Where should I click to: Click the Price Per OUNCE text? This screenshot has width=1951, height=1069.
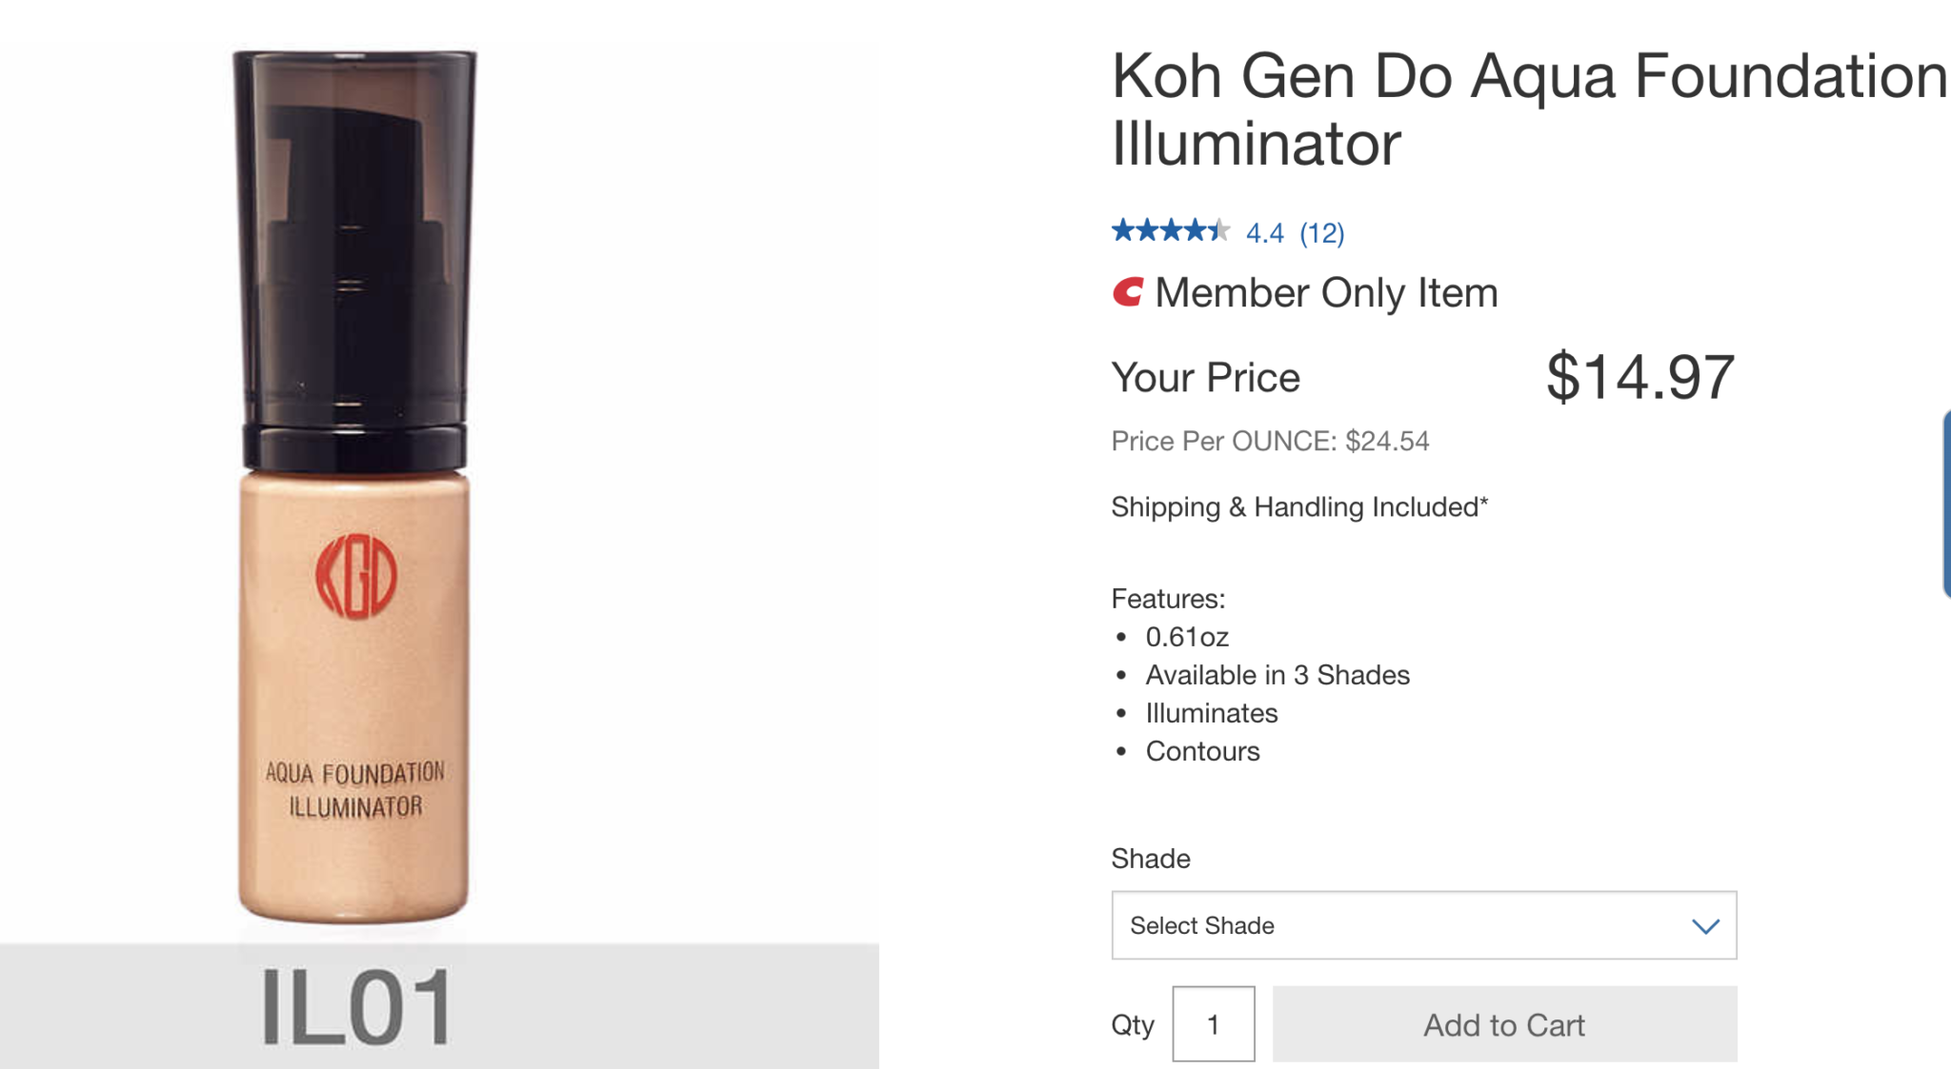click(x=1270, y=442)
